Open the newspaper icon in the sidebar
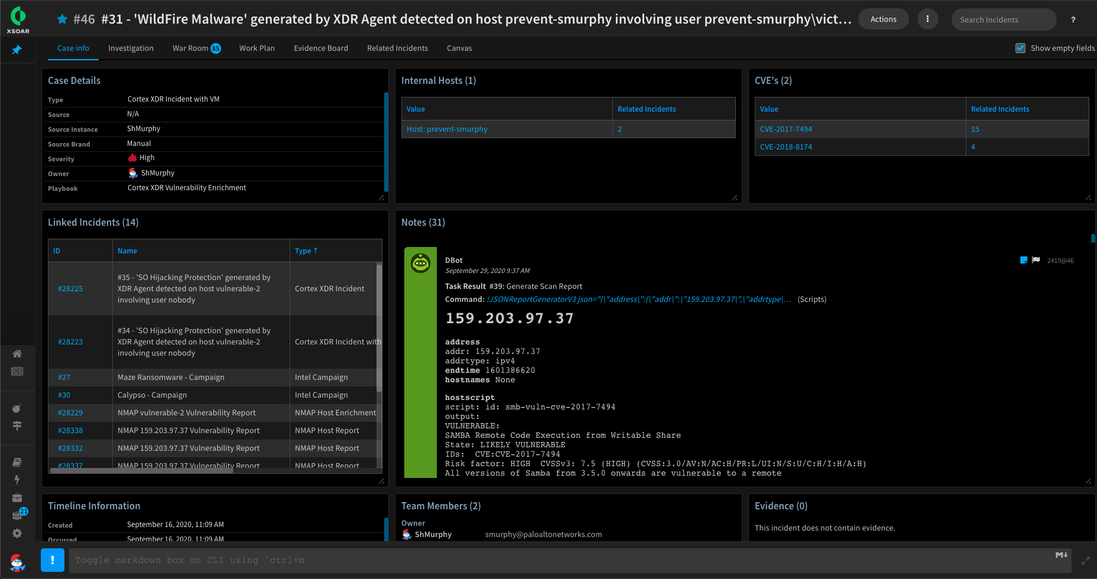 (x=17, y=371)
